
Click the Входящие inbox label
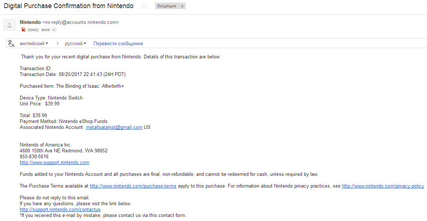click(x=167, y=6)
